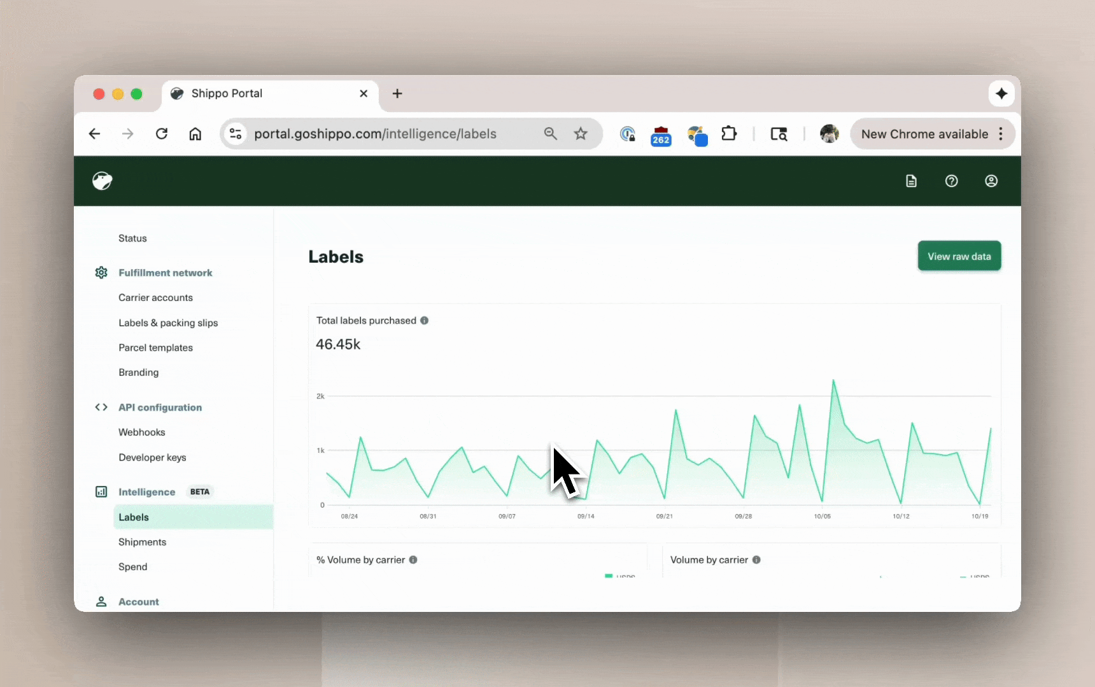Select the Shippo Portal browser tab
1095x687 pixels.
tap(270, 94)
